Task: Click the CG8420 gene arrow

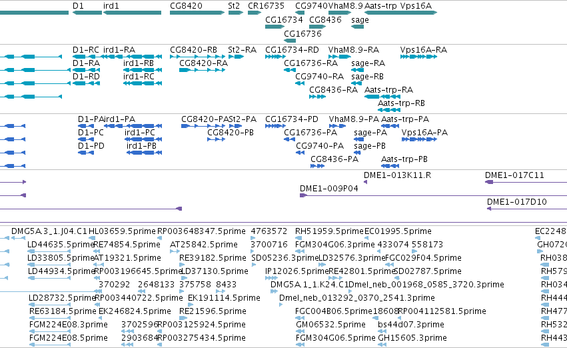Action: 197,13
